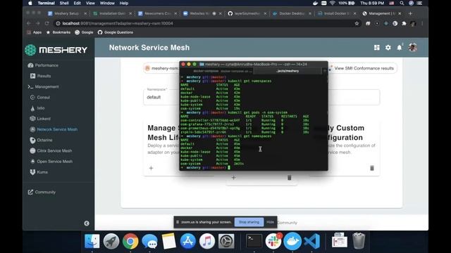This screenshot has width=451, height=253.
Task: Open the Google bookmark
Action: click(84, 32)
